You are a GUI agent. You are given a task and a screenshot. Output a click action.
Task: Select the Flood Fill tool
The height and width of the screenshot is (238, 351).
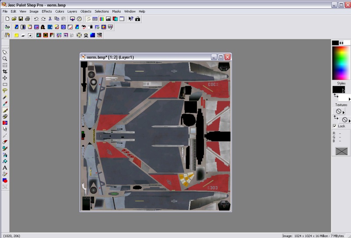coord(5,161)
